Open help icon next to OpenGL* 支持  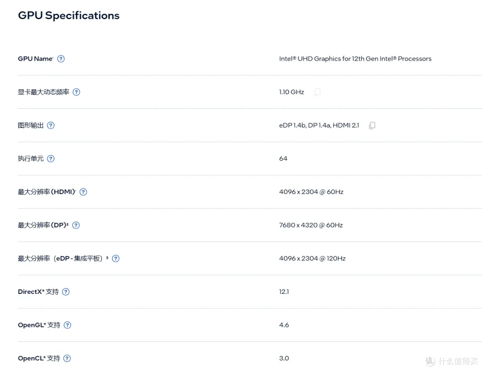tap(67, 325)
